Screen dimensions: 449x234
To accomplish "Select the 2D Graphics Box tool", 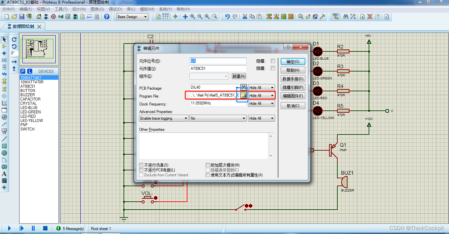I will (4, 146).
